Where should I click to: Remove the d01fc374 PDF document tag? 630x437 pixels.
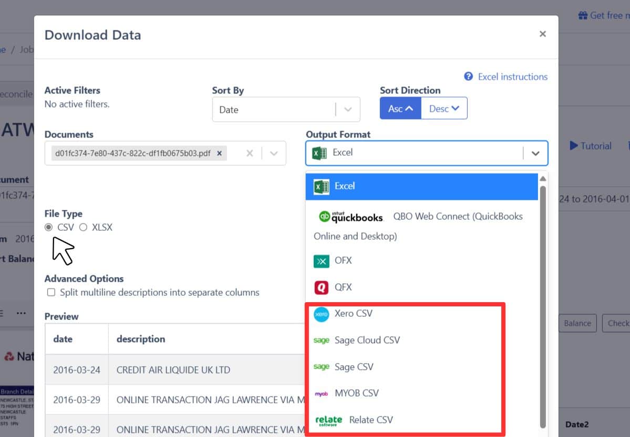point(220,153)
